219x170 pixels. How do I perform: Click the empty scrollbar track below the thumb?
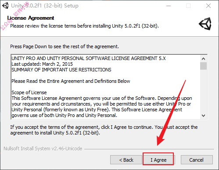point(203,91)
